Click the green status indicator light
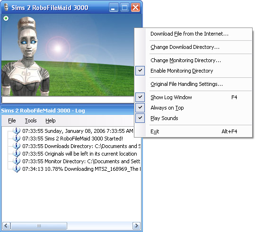 [x=6, y=18]
